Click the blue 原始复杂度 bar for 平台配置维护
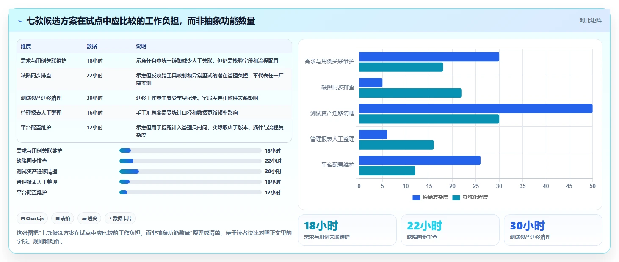Viewport: 619px width, 262px height. click(420, 161)
